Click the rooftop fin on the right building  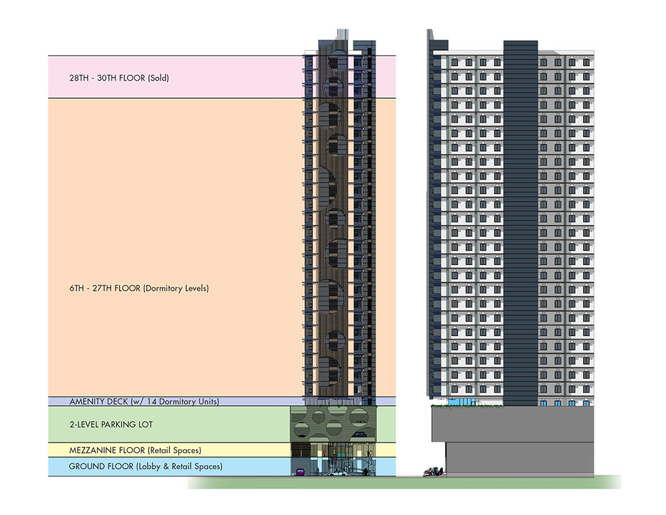point(430,40)
